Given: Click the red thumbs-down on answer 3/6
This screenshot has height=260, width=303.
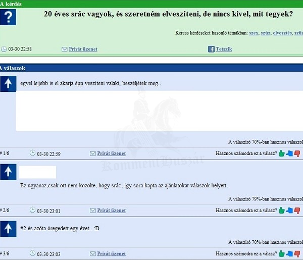Looking at the screenshot, I should tap(297, 253).
